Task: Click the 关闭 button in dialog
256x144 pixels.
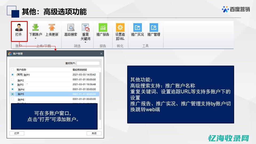Action: tap(94, 133)
